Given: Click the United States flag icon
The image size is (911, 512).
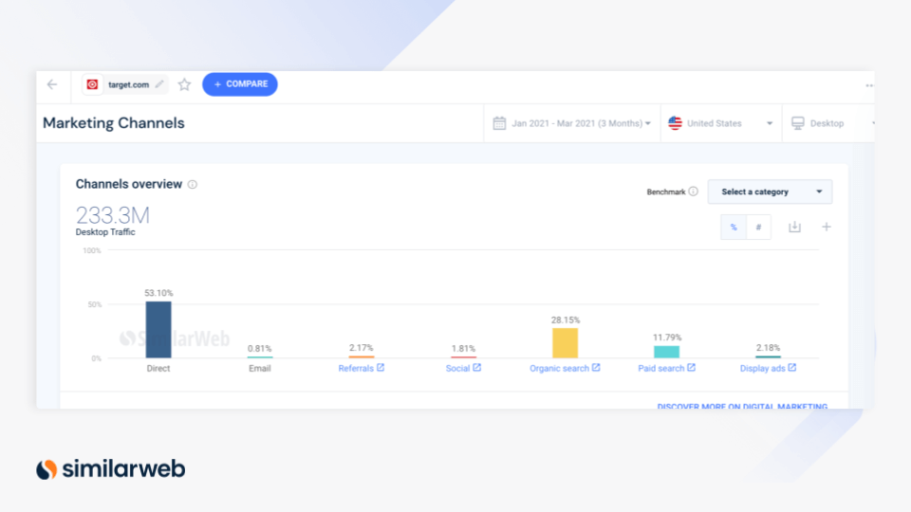Looking at the screenshot, I should pos(675,123).
